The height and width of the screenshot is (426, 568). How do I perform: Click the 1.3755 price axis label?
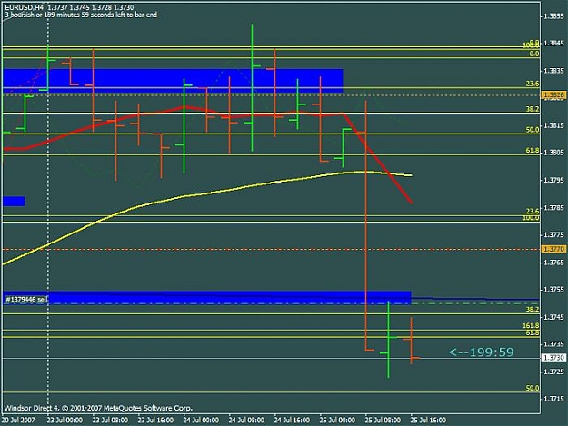pyautogui.click(x=554, y=290)
